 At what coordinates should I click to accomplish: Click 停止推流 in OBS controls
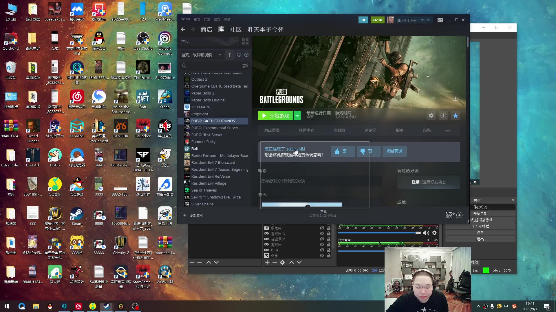tap(480, 207)
